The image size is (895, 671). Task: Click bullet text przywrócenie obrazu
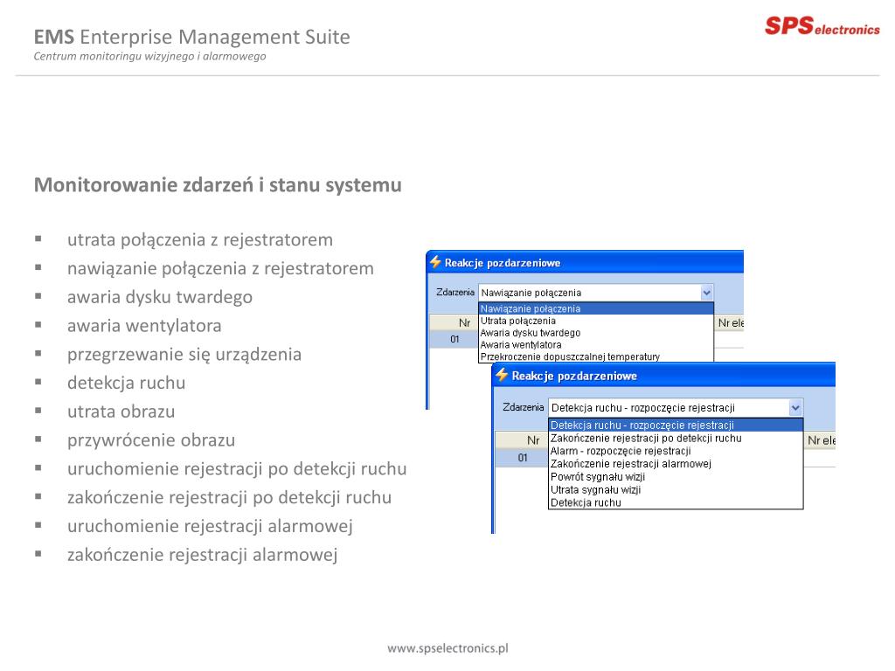151,440
